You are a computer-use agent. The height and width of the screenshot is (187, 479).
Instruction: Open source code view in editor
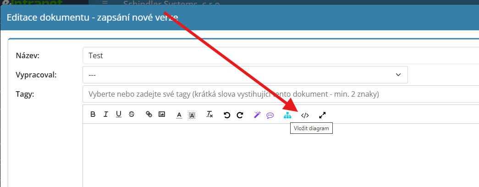pyautogui.click(x=305, y=115)
